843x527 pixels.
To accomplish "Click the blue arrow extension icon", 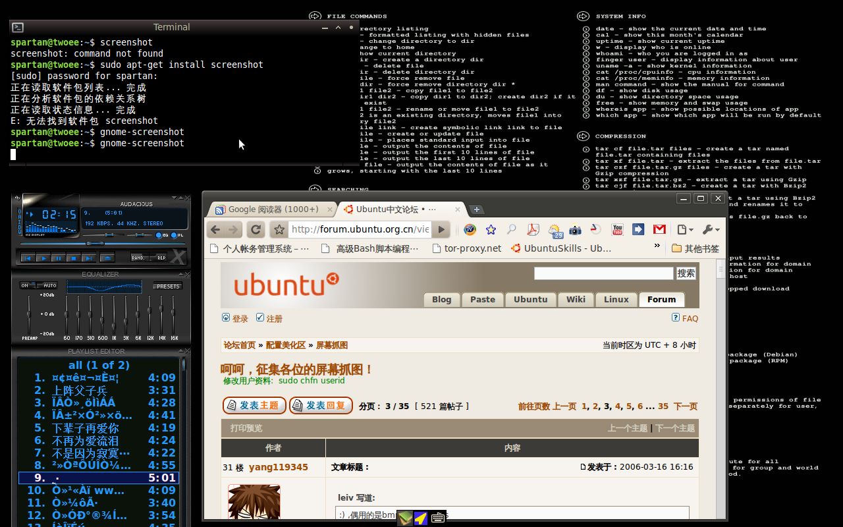I will (638, 229).
